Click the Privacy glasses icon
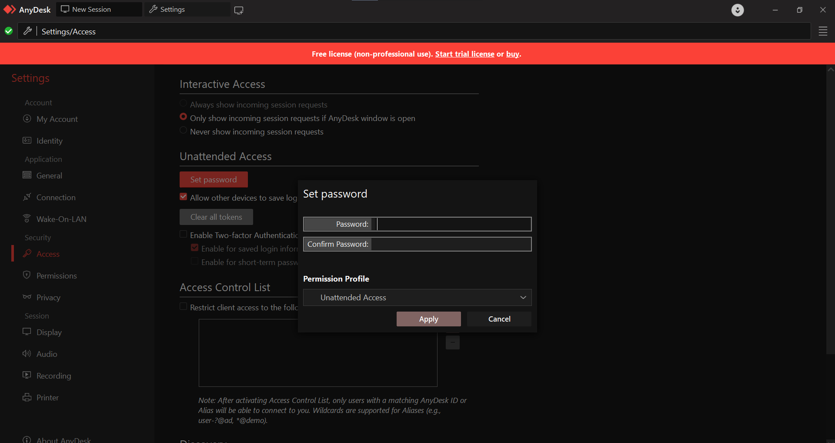 (27, 297)
